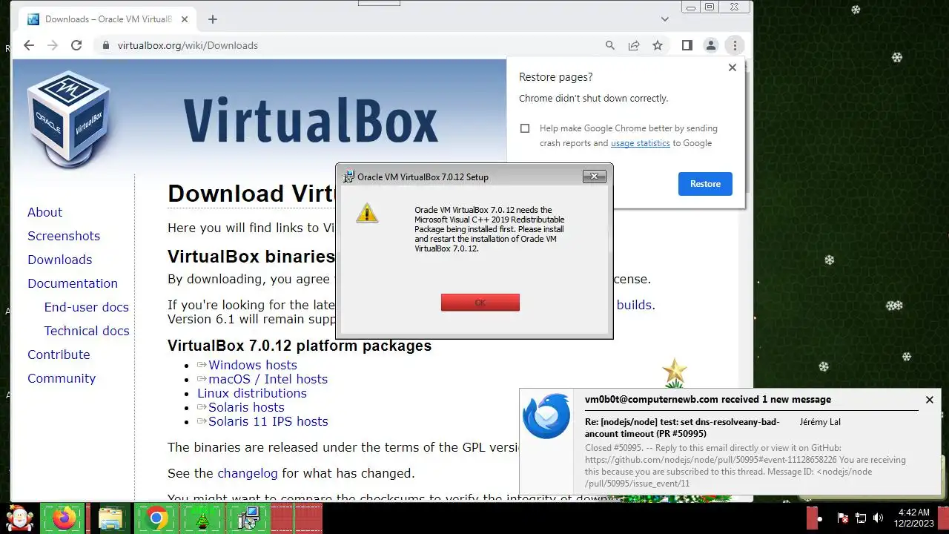Image resolution: width=949 pixels, height=534 pixels.
Task: Click the warning icon in Setup dialog
Action: tap(367, 214)
